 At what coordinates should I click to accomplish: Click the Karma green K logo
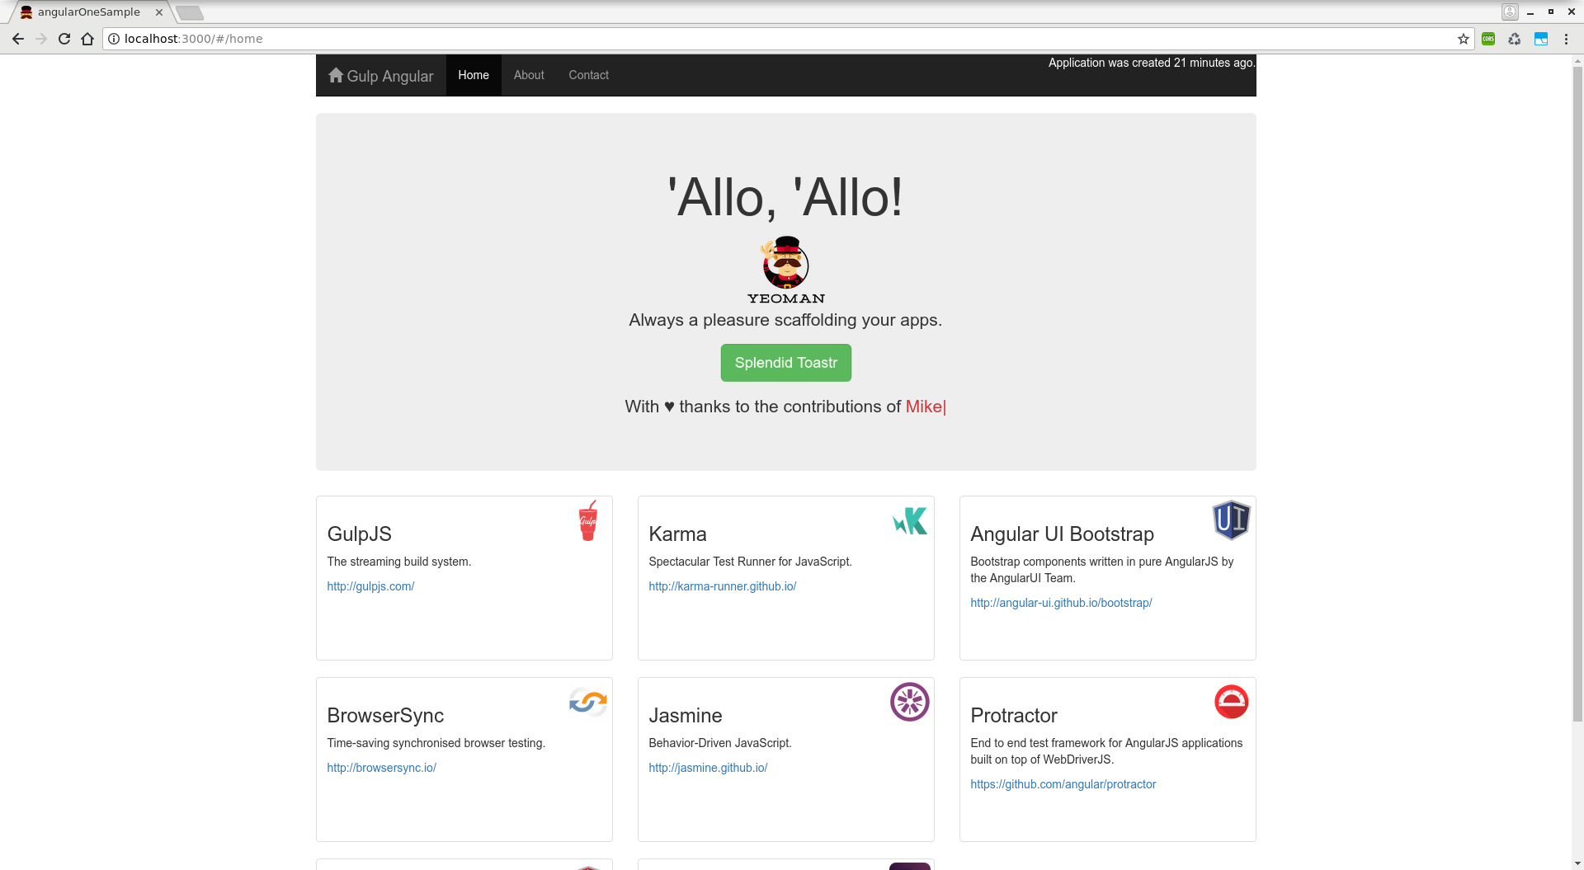point(910,521)
